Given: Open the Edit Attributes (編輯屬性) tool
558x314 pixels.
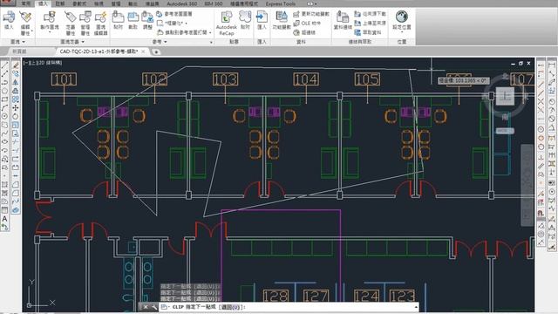Looking at the screenshot, I should click(25, 23).
